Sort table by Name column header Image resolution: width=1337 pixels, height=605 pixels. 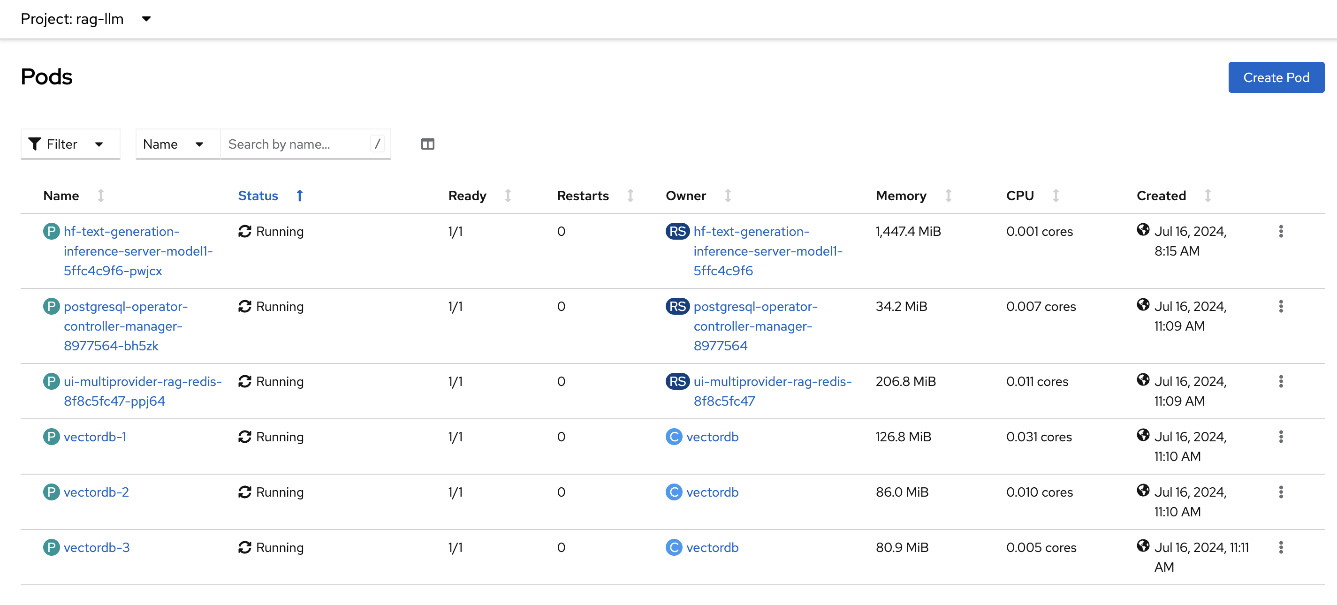pos(61,196)
